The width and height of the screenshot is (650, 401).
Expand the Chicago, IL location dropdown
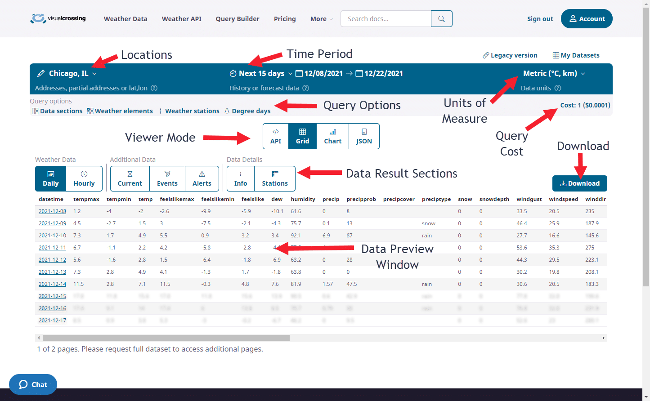click(67, 73)
